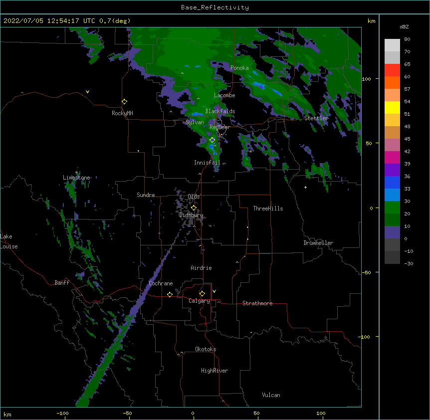This screenshot has width=430, height=420.
Task: Click the km unit label at top right
Action: point(371,21)
